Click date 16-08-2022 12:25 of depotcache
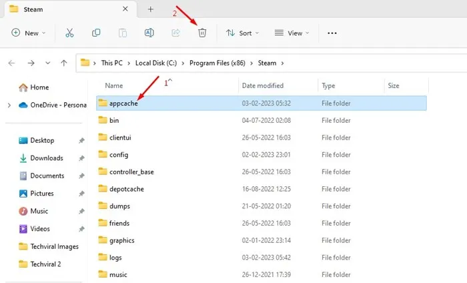The image size is (467, 283). click(266, 189)
